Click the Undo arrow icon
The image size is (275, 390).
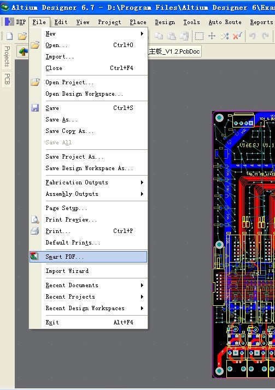pos(253,36)
